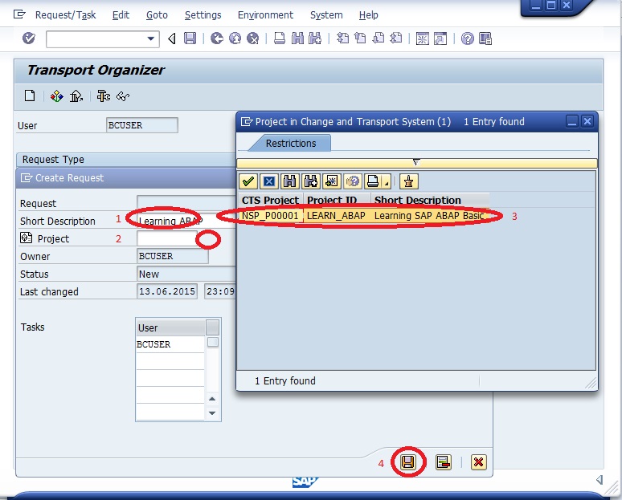
Task: Click the Find Next icon in popup toolbar
Action: point(311,181)
